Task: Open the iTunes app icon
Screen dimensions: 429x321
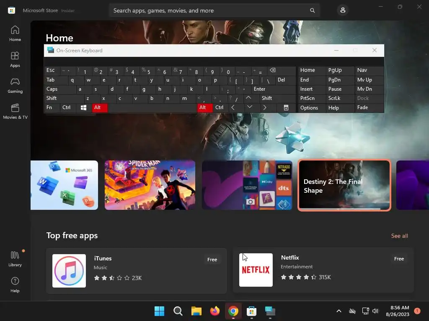Action: point(69,271)
